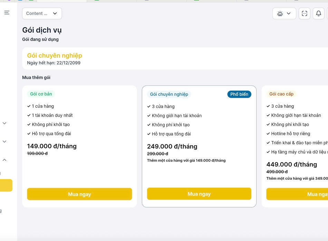Click the scan frame icon

(304, 13)
